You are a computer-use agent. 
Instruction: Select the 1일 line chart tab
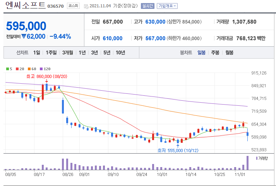coord(37,52)
